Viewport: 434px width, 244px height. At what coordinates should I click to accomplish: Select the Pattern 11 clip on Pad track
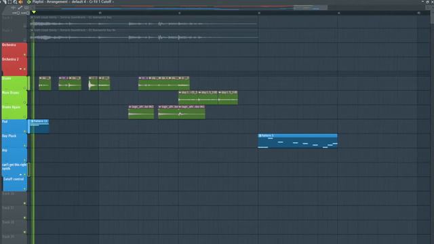pos(39,127)
